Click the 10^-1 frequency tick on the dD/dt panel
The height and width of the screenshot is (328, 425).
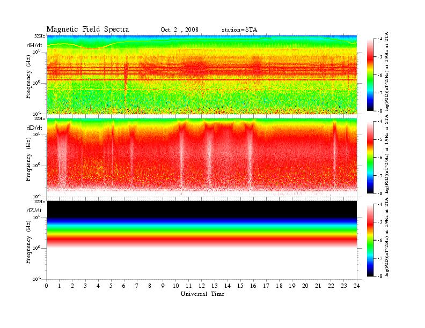pyautogui.click(x=36, y=196)
